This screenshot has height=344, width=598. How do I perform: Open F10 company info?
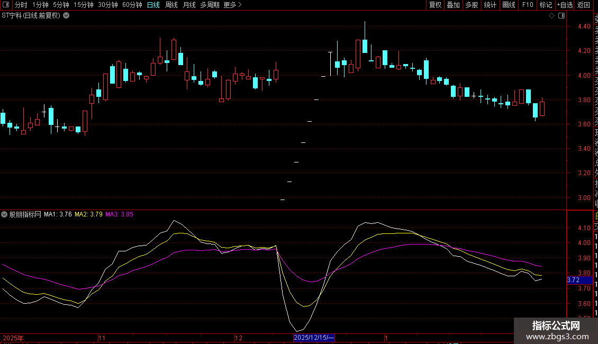528,5
